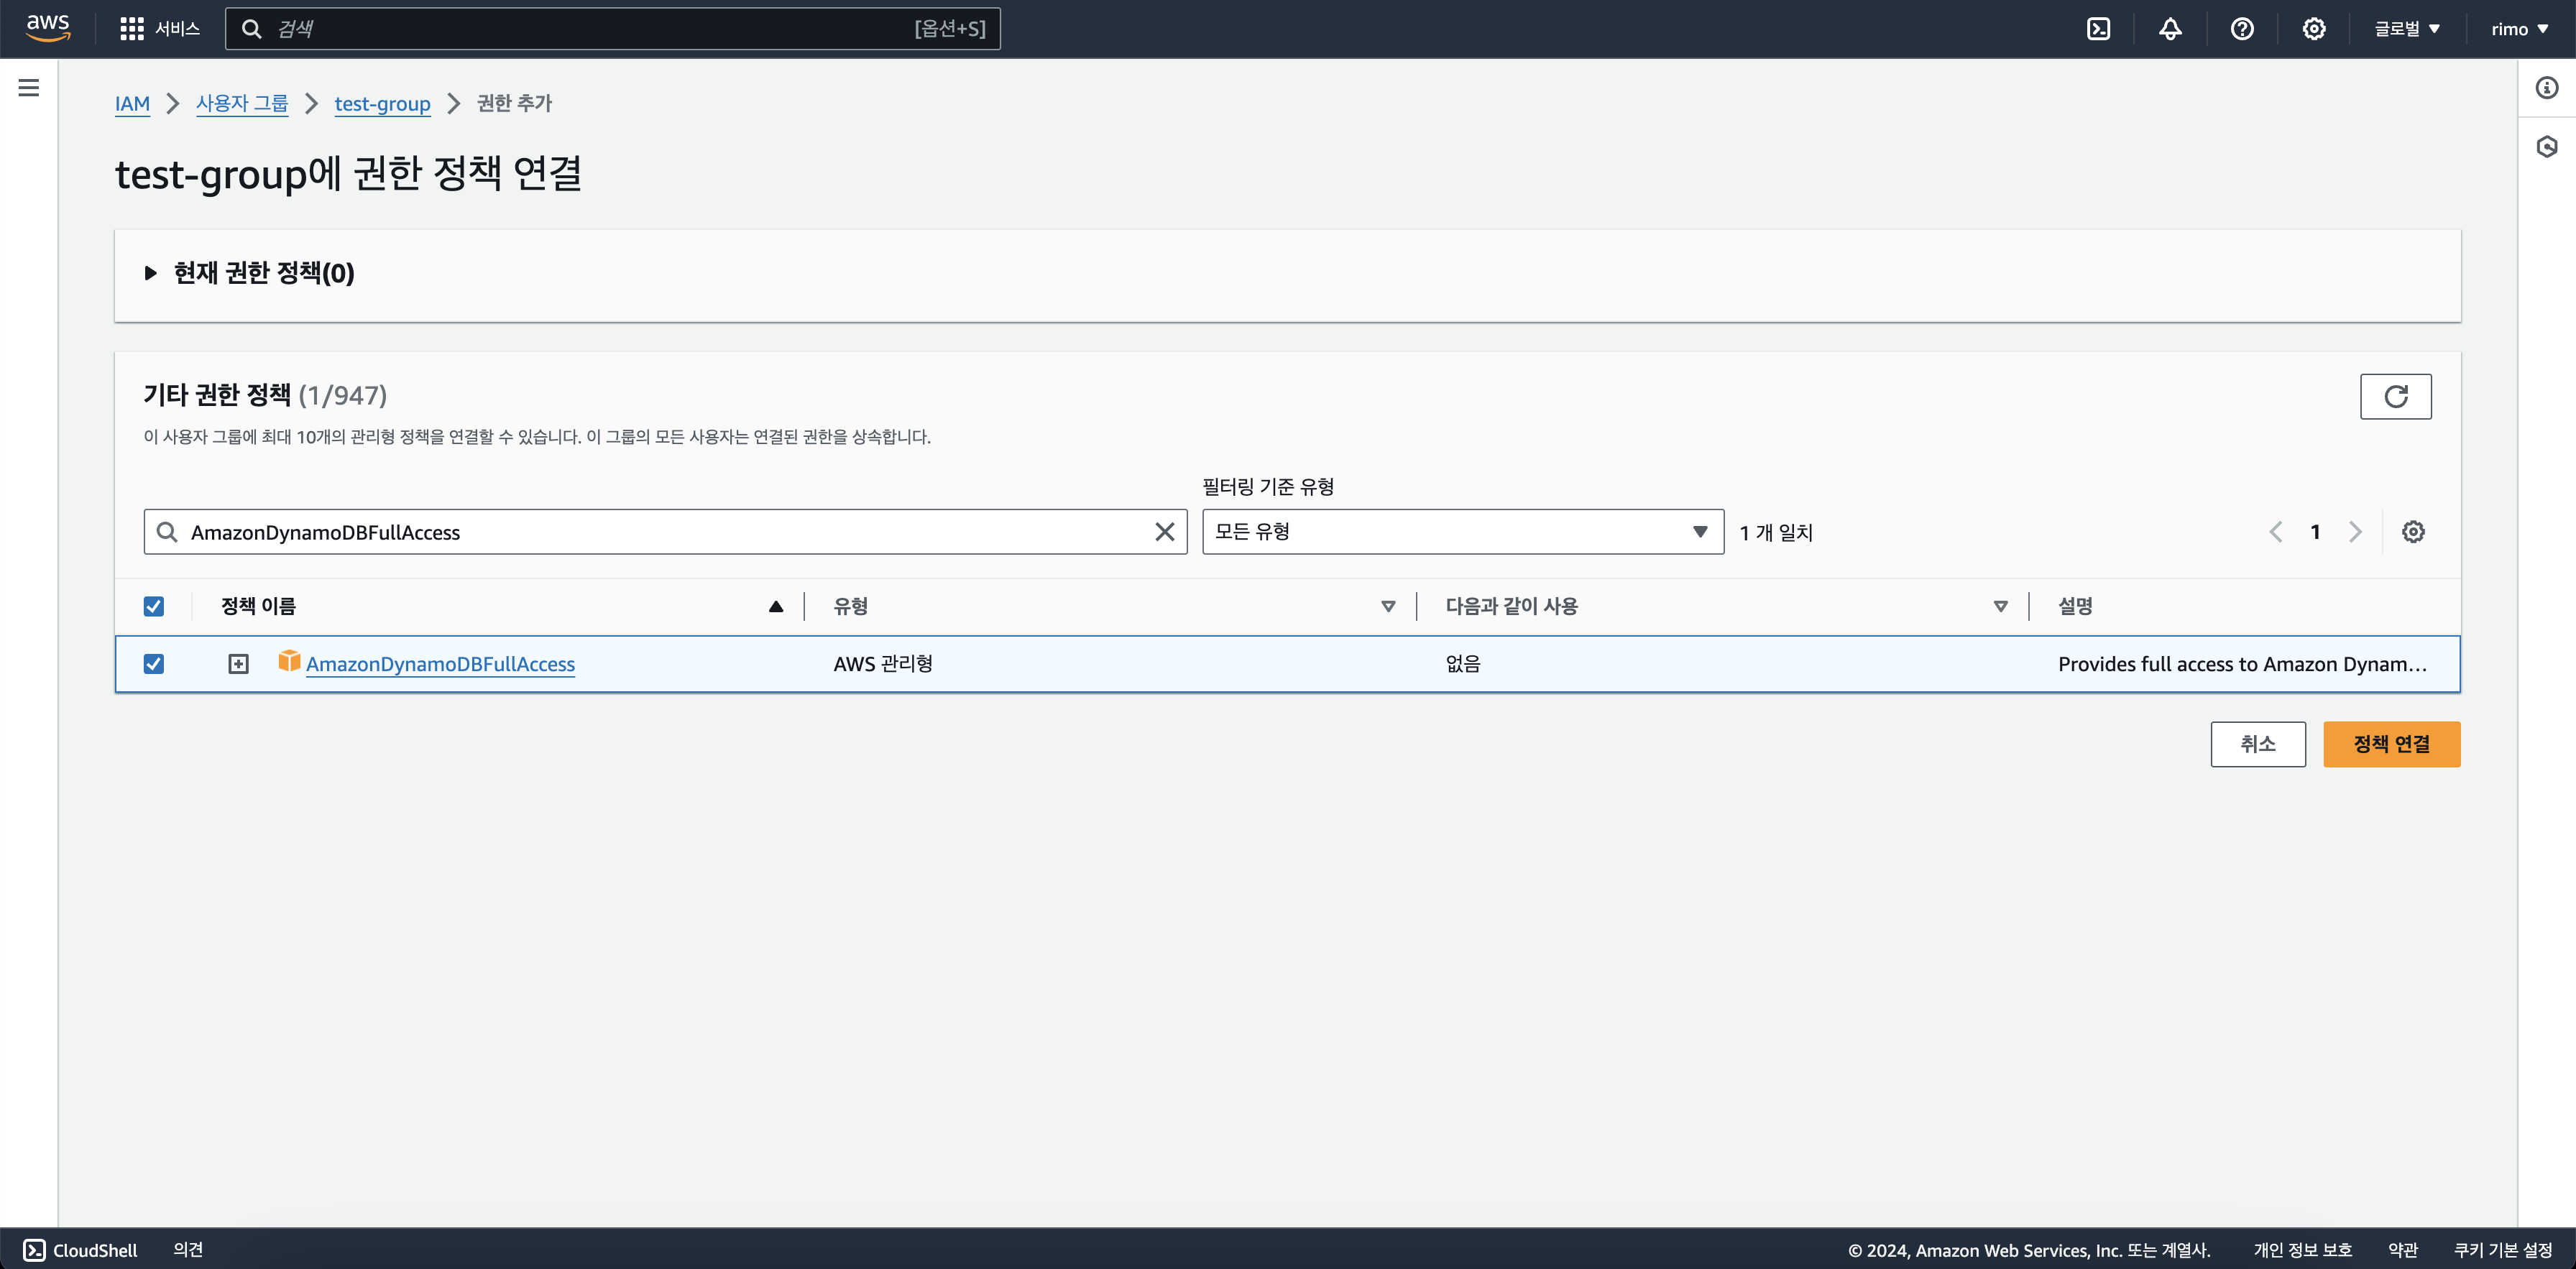Open the notifications bell

[x=2170, y=29]
